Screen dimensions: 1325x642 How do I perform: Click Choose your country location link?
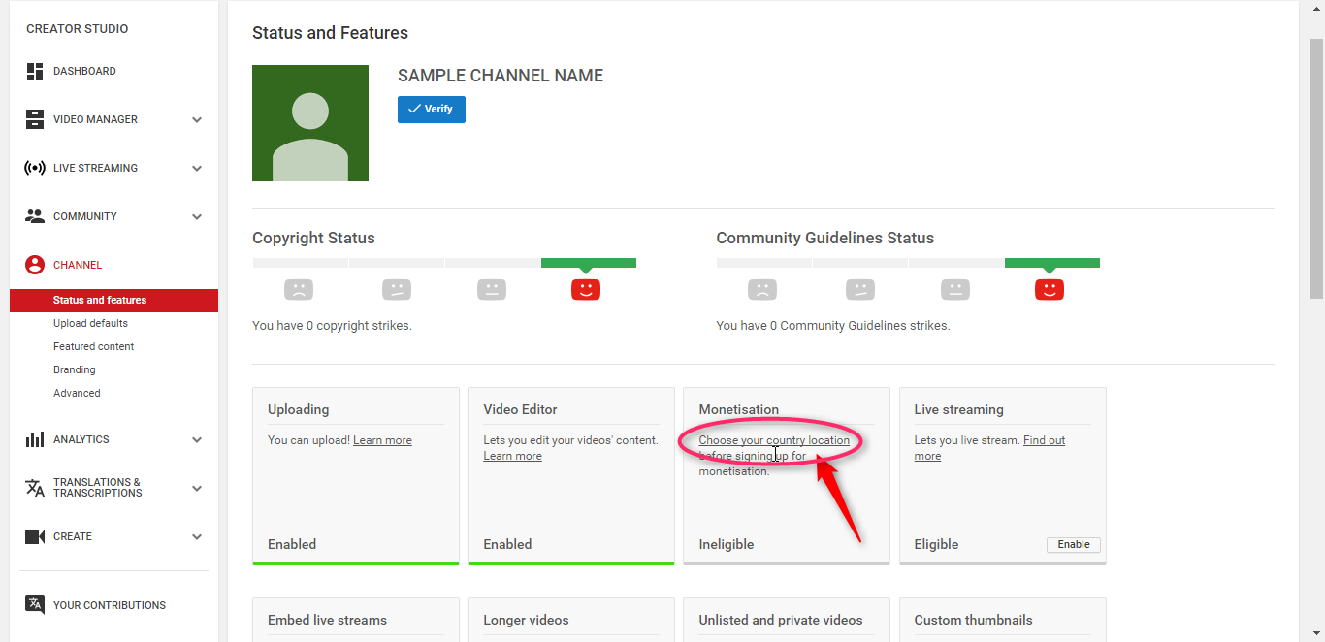pyautogui.click(x=774, y=440)
